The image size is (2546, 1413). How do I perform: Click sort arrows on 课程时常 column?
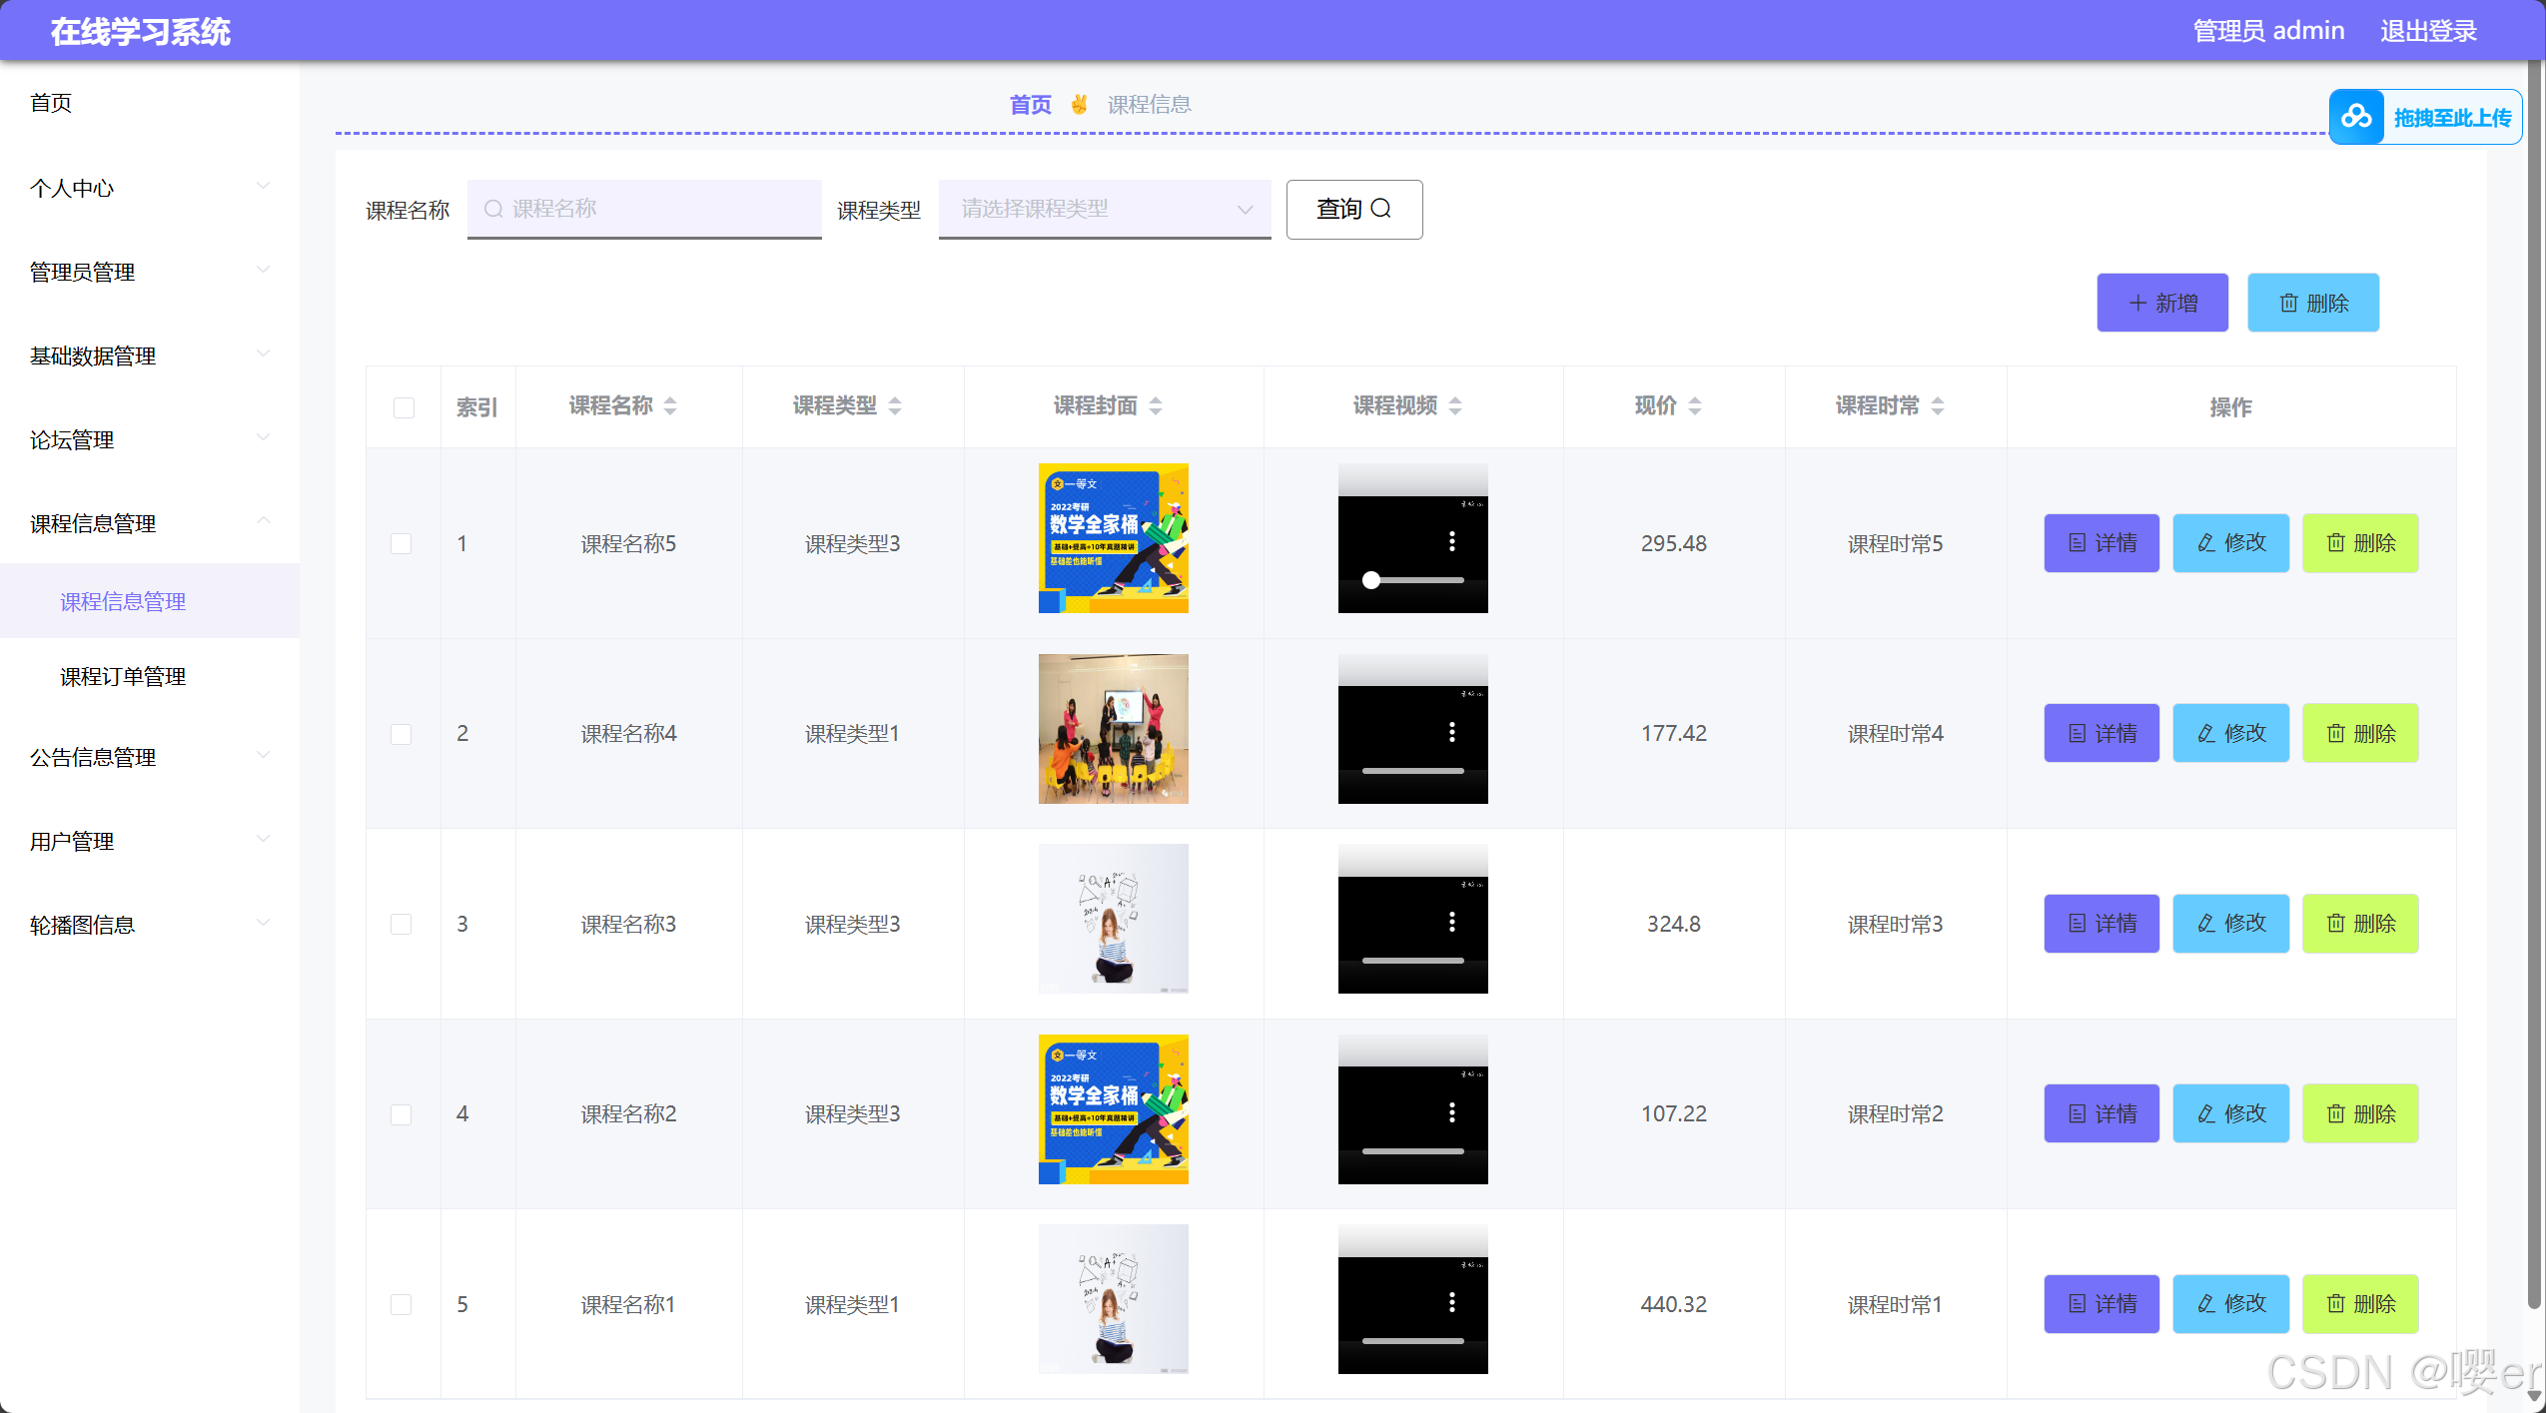coord(1937,405)
